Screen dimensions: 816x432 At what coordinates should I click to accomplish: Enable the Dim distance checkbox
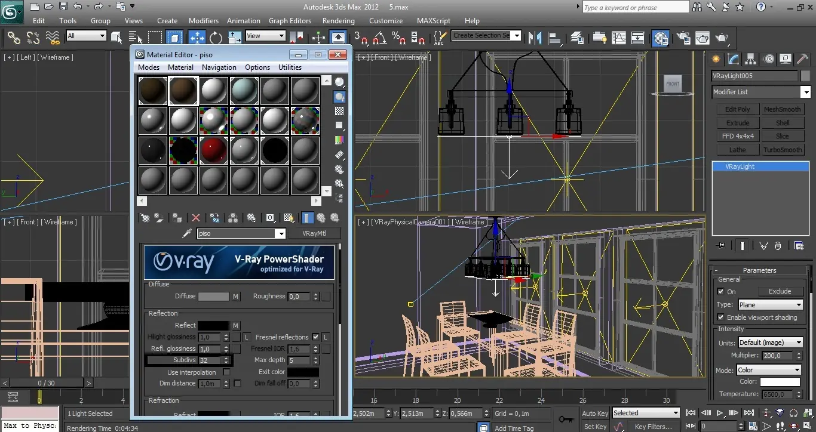(x=237, y=384)
